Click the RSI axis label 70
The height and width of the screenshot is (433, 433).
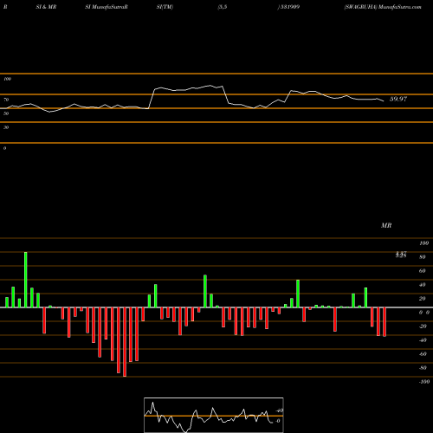pos(6,100)
